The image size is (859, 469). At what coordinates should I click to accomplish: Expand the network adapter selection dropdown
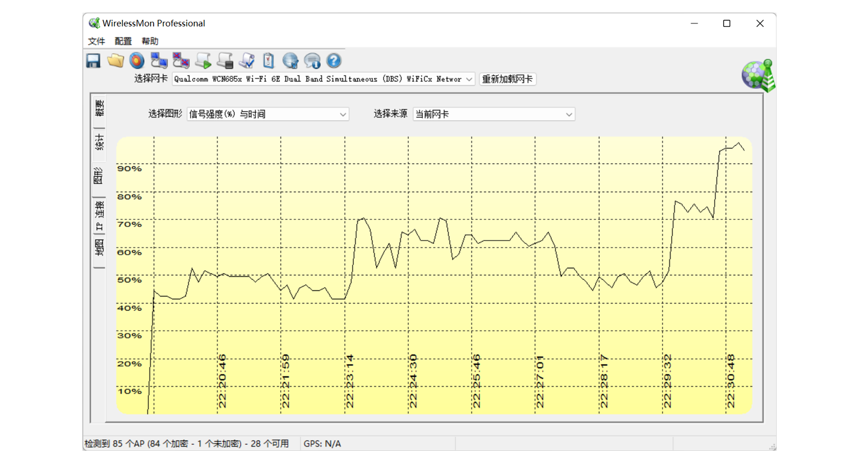coord(468,79)
